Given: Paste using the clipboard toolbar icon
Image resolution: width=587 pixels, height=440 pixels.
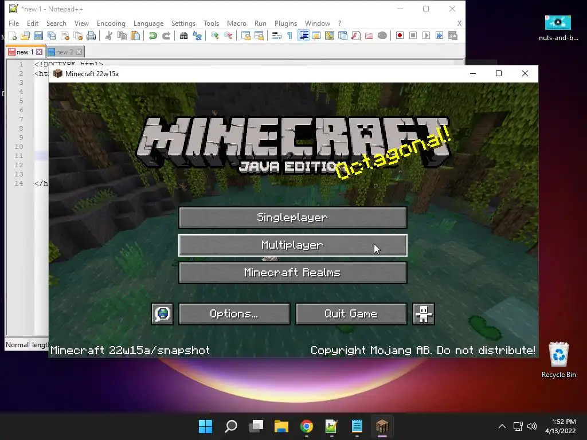Looking at the screenshot, I should pos(135,36).
